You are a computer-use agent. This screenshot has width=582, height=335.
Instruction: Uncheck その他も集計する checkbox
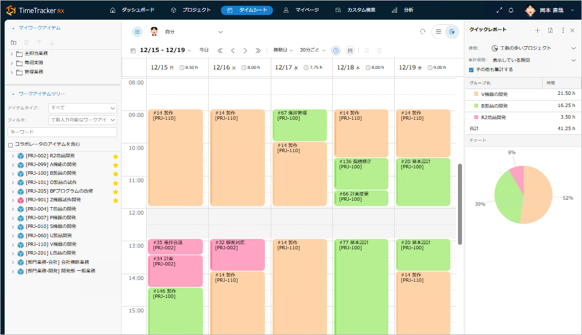471,69
